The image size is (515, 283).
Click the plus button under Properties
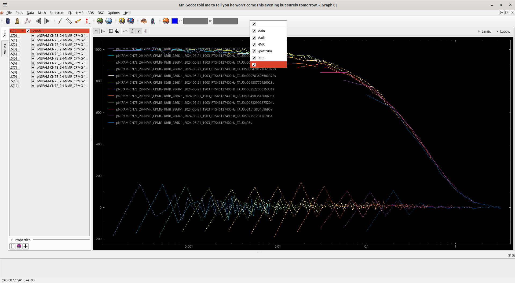[x=25, y=246]
